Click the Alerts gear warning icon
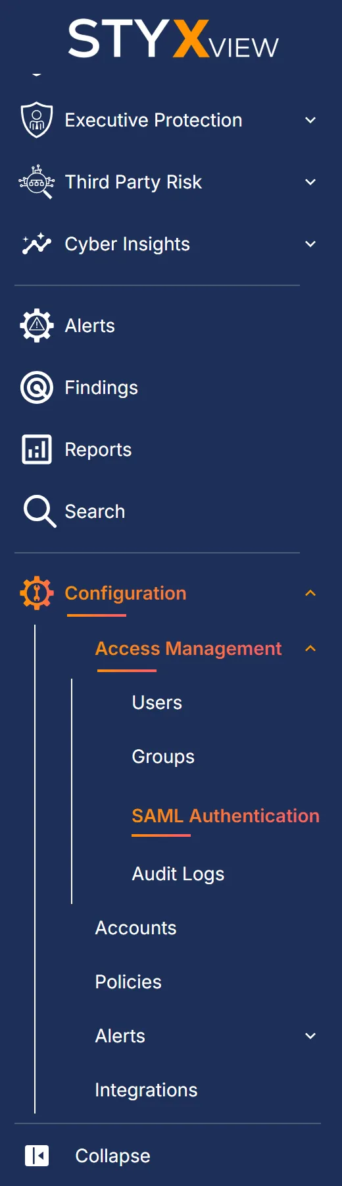 pos(37,325)
